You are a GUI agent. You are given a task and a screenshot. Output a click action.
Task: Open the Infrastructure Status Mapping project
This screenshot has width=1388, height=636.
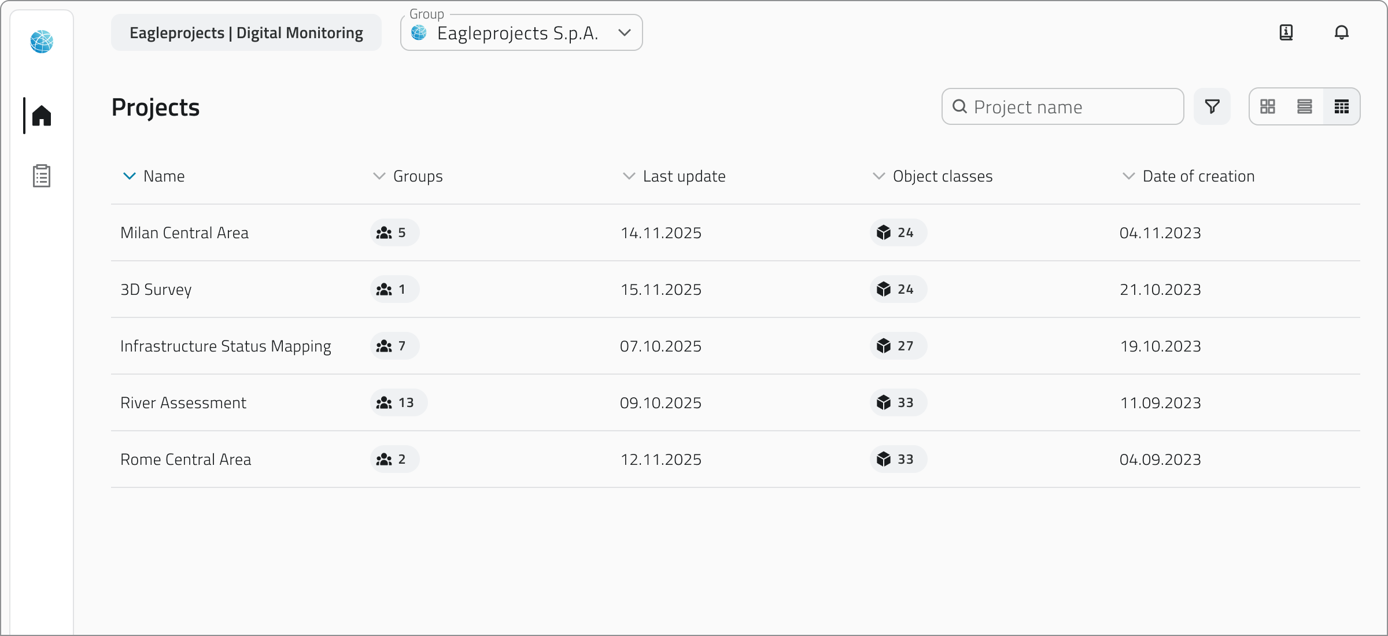(x=226, y=346)
